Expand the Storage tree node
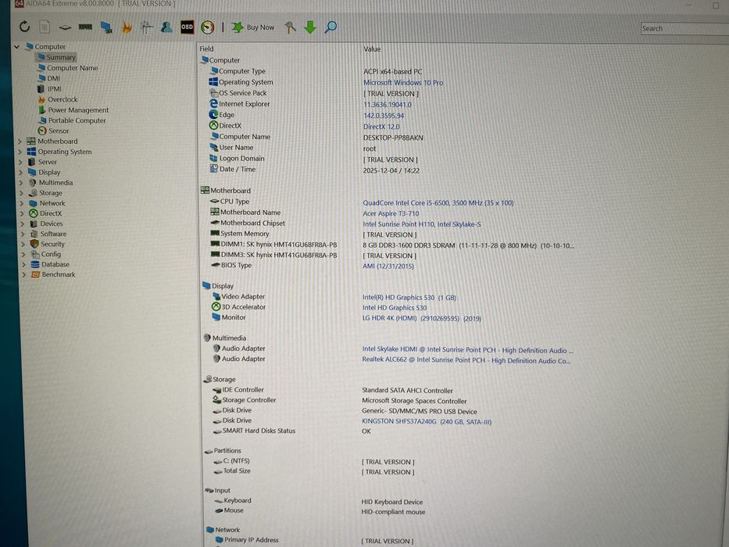729x547 pixels. click(x=21, y=192)
